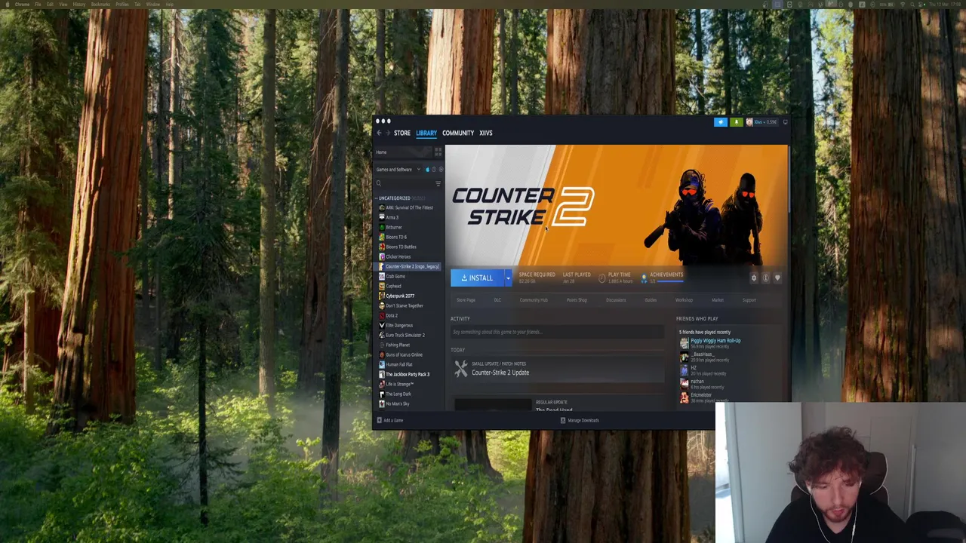View the achievements progress bar
966x543 pixels.
(670, 281)
